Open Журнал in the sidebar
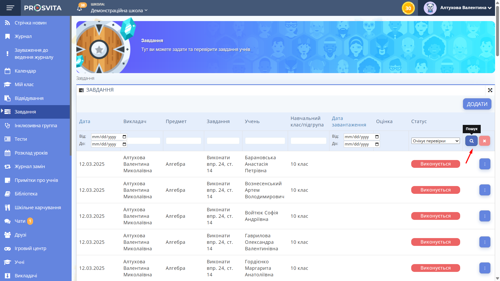500x281 pixels. (23, 36)
